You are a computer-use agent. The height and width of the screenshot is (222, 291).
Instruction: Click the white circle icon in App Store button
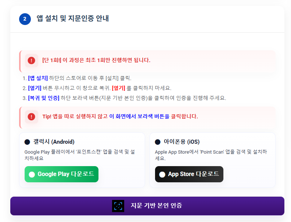(162, 175)
